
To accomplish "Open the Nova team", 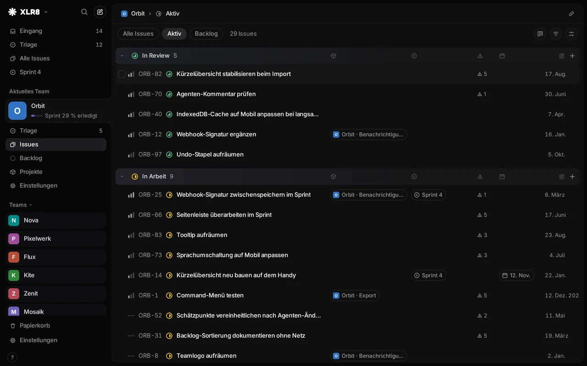I will pyautogui.click(x=56, y=221).
